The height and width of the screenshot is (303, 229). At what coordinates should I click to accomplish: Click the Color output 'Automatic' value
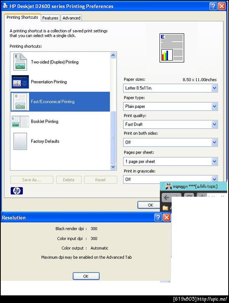(x=99, y=248)
